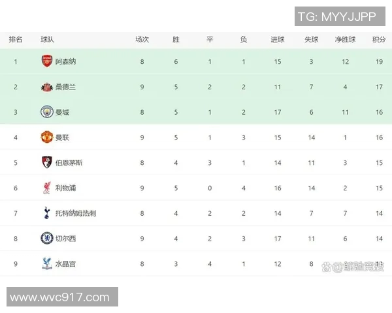Click the TG: MYYJJPP banner
The width and height of the screenshot is (392, 313).
[339, 17]
